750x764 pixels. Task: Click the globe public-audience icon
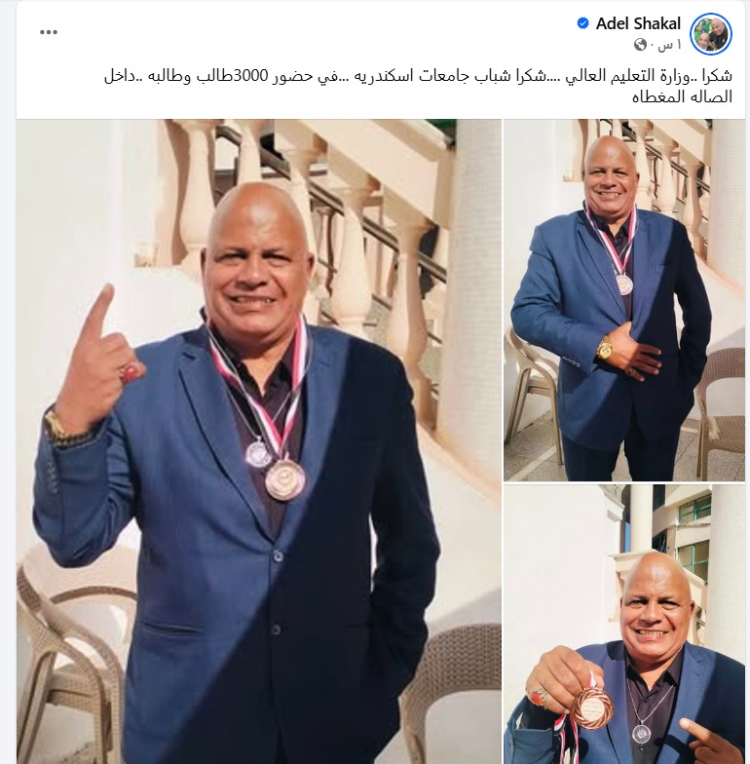pos(641,45)
